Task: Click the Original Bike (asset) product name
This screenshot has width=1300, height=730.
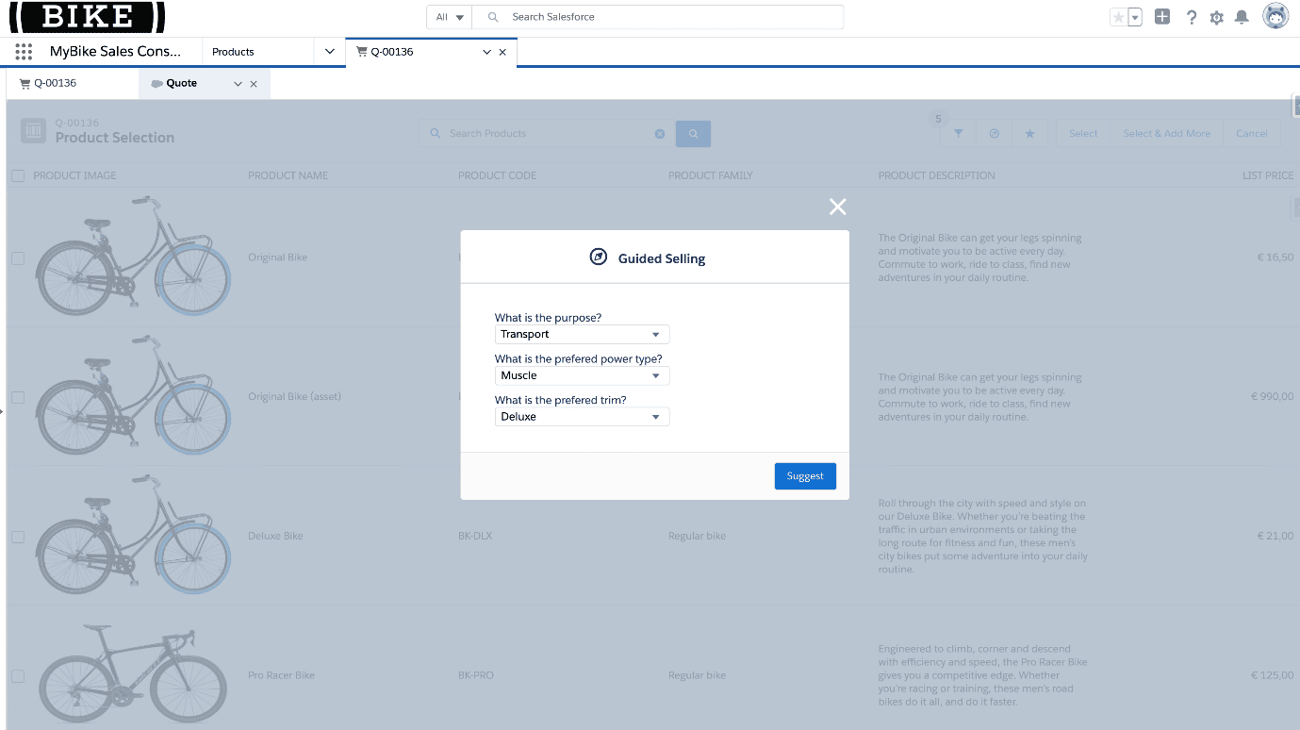Action: click(294, 396)
